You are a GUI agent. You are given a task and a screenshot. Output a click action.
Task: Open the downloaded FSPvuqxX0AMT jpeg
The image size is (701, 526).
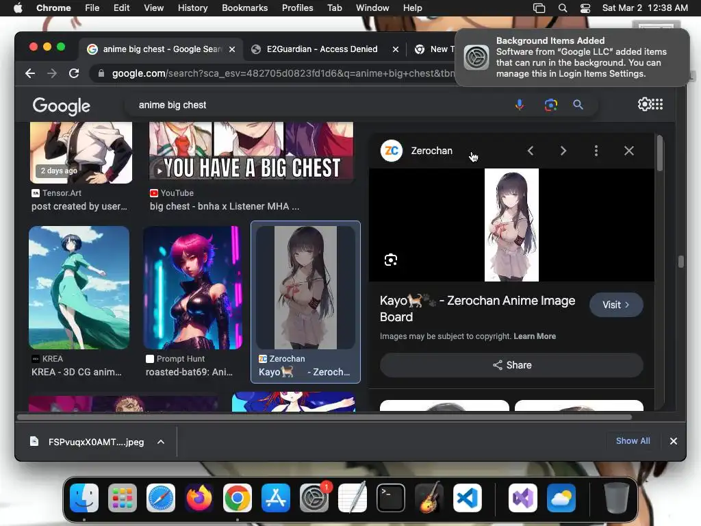point(96,442)
